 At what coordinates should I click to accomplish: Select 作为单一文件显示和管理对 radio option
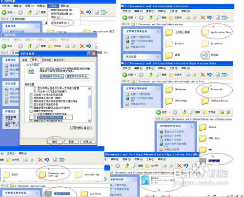coord(35,91)
